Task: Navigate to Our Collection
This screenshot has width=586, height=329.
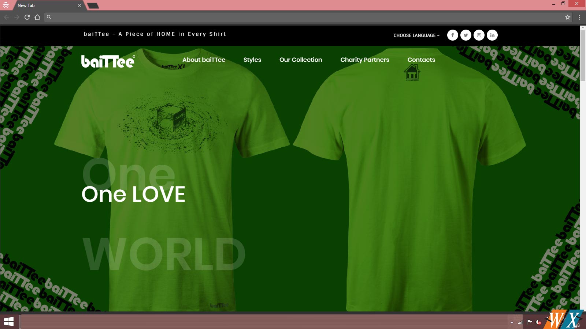Action: tap(301, 60)
